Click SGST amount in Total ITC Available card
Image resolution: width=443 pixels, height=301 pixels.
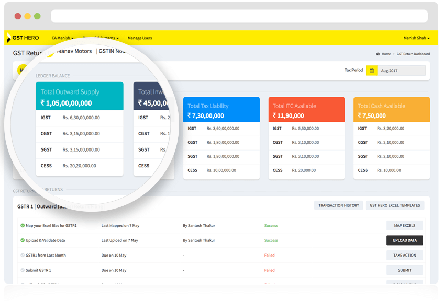(305, 156)
